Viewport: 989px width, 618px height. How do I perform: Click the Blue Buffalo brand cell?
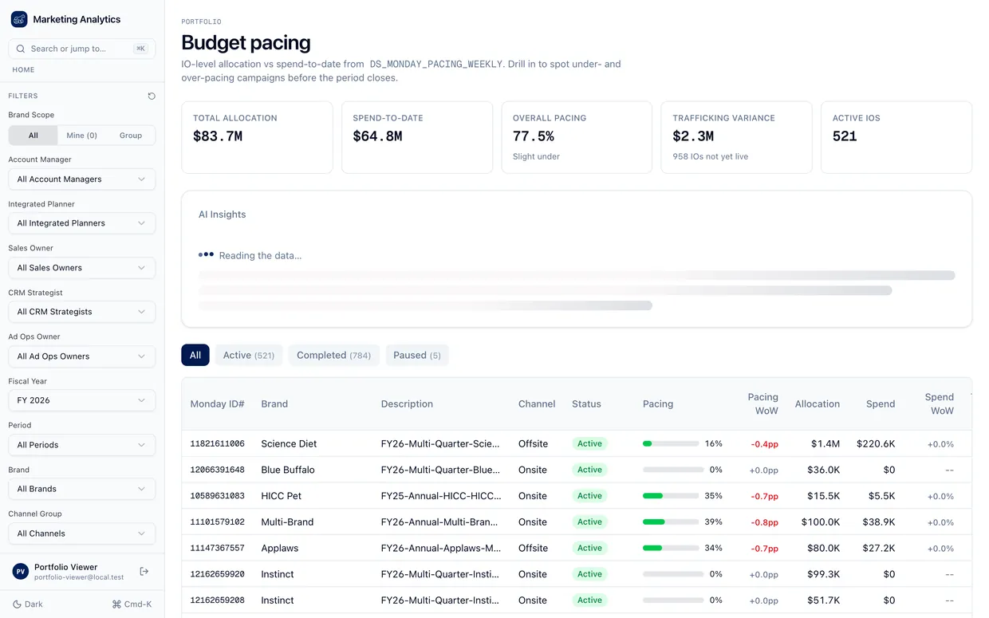point(288,470)
